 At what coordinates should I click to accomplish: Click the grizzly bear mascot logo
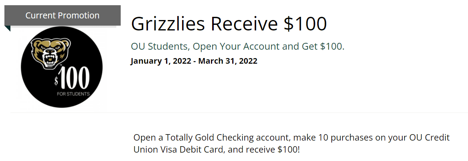tap(51, 54)
